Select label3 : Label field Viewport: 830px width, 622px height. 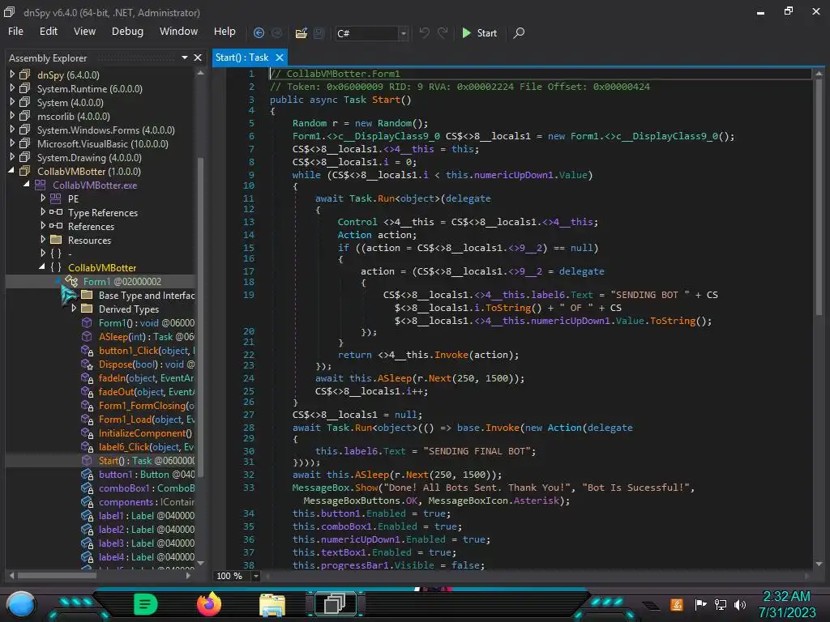pos(147,543)
